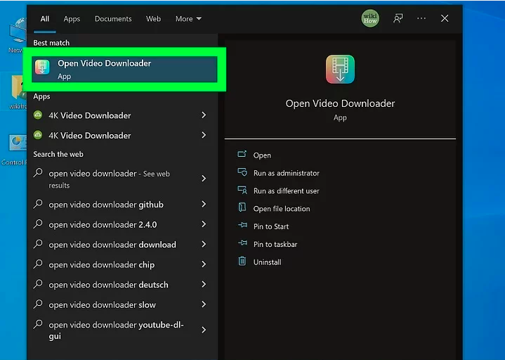Viewport: 505px width, 360px height.
Task: Click magnifier icon beside 'chip' suggestion
Action: point(38,264)
